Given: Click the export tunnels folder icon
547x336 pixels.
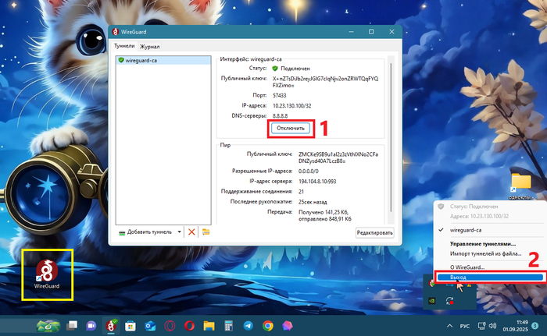Looking at the screenshot, I should pyautogui.click(x=206, y=232).
